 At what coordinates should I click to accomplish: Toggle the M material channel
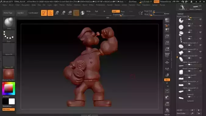point(104,11)
